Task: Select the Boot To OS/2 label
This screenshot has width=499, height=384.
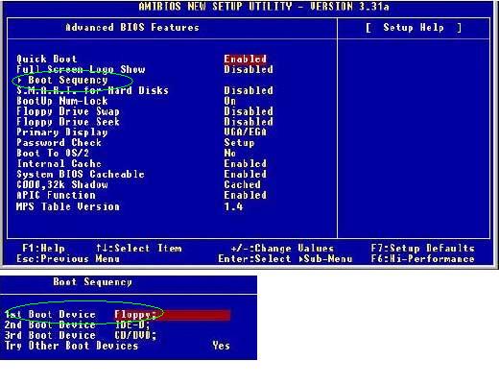Action: tap(53, 153)
